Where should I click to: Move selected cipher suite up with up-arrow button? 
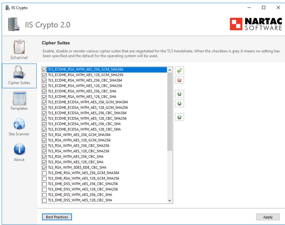179,94
